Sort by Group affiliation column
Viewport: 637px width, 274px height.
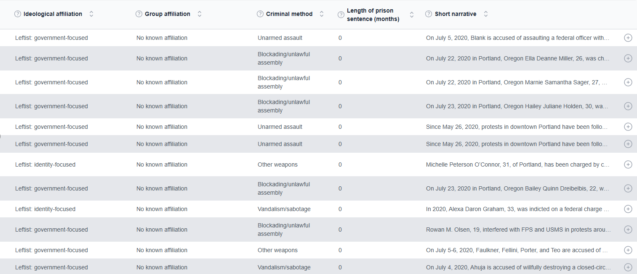tap(200, 14)
